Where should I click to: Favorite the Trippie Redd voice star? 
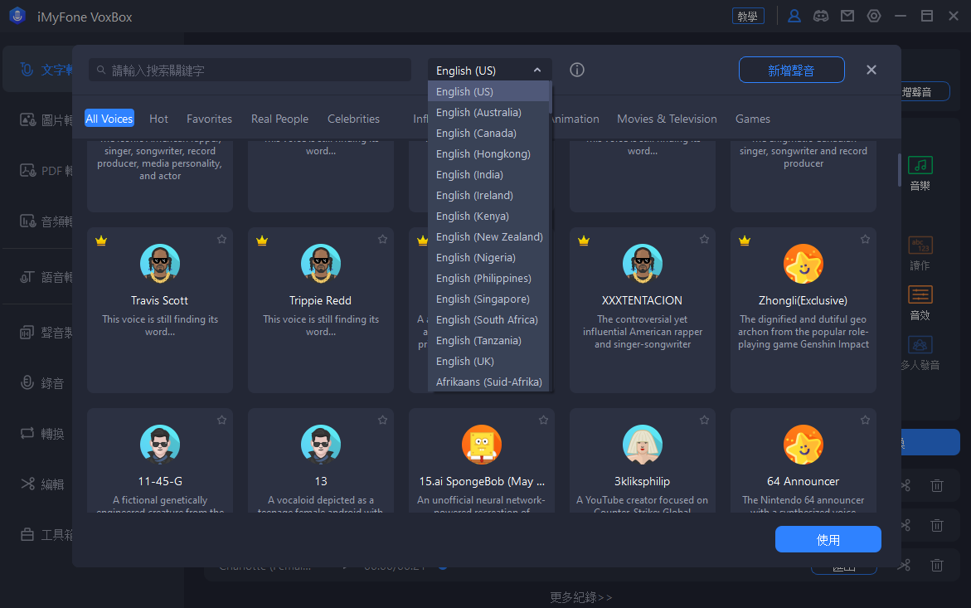pyautogui.click(x=383, y=239)
